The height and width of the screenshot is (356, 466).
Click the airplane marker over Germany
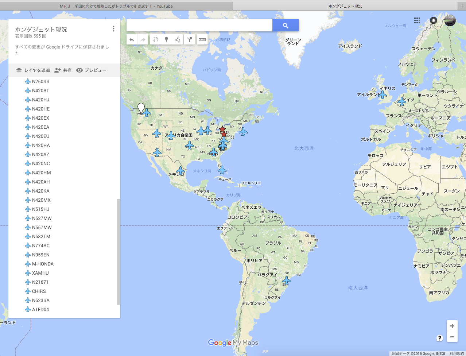(402, 101)
